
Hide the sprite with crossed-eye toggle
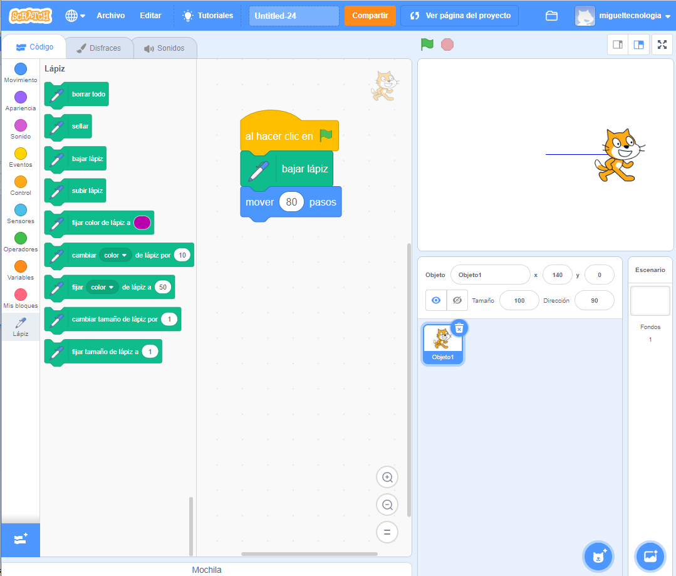457,300
